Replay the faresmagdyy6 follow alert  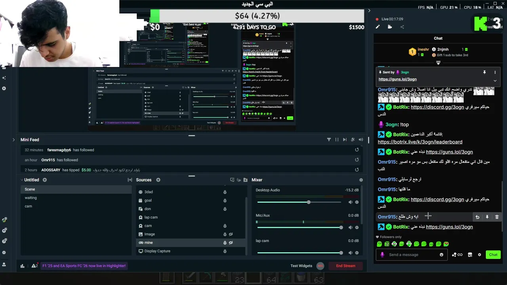pos(357,150)
